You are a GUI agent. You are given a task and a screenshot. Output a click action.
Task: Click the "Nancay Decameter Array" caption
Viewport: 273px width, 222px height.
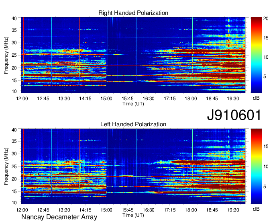[x=59, y=217]
